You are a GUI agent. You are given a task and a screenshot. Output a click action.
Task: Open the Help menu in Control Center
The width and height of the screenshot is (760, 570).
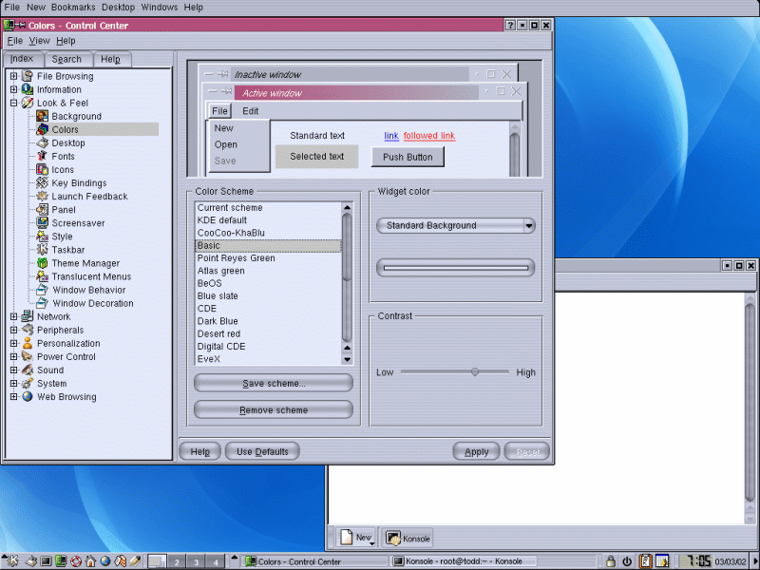tap(66, 41)
